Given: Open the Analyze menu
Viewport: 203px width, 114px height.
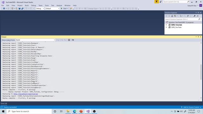Looking at the screenshot, I should (x=59, y=5).
